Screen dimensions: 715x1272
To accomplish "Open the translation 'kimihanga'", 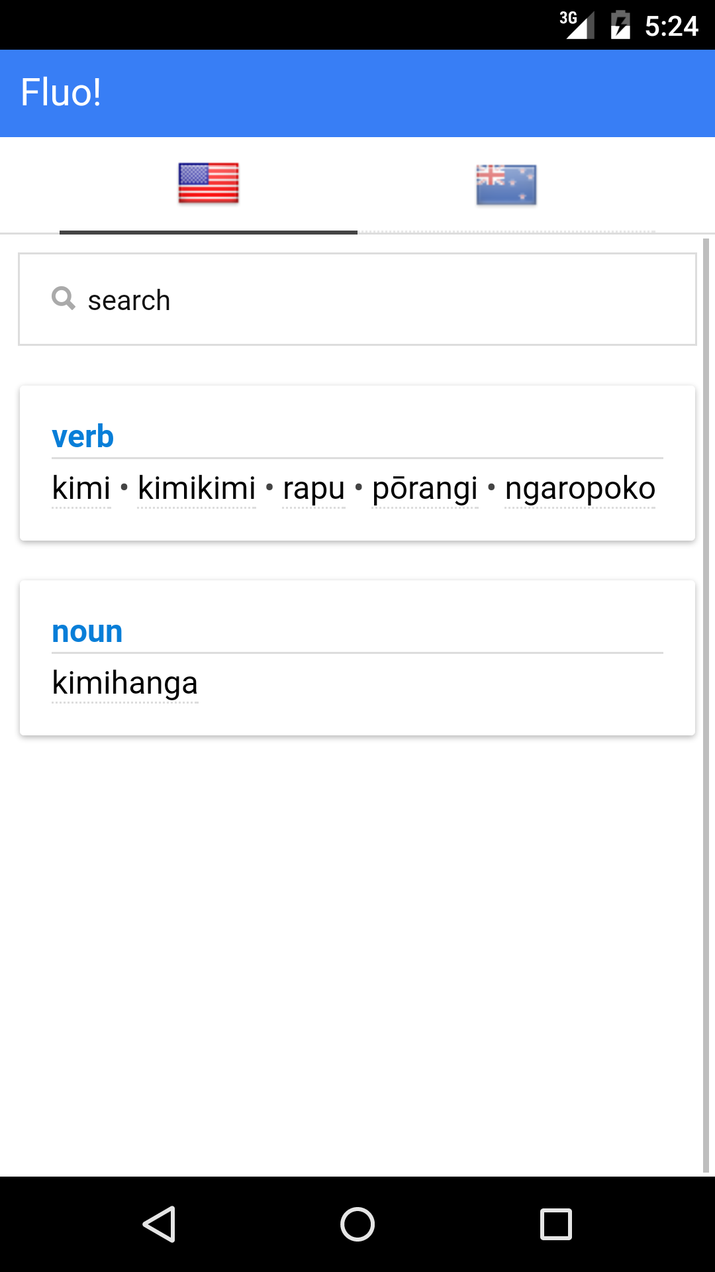I will pos(124,682).
